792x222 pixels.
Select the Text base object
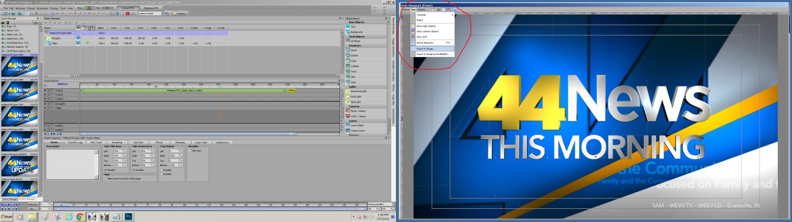tap(353, 26)
